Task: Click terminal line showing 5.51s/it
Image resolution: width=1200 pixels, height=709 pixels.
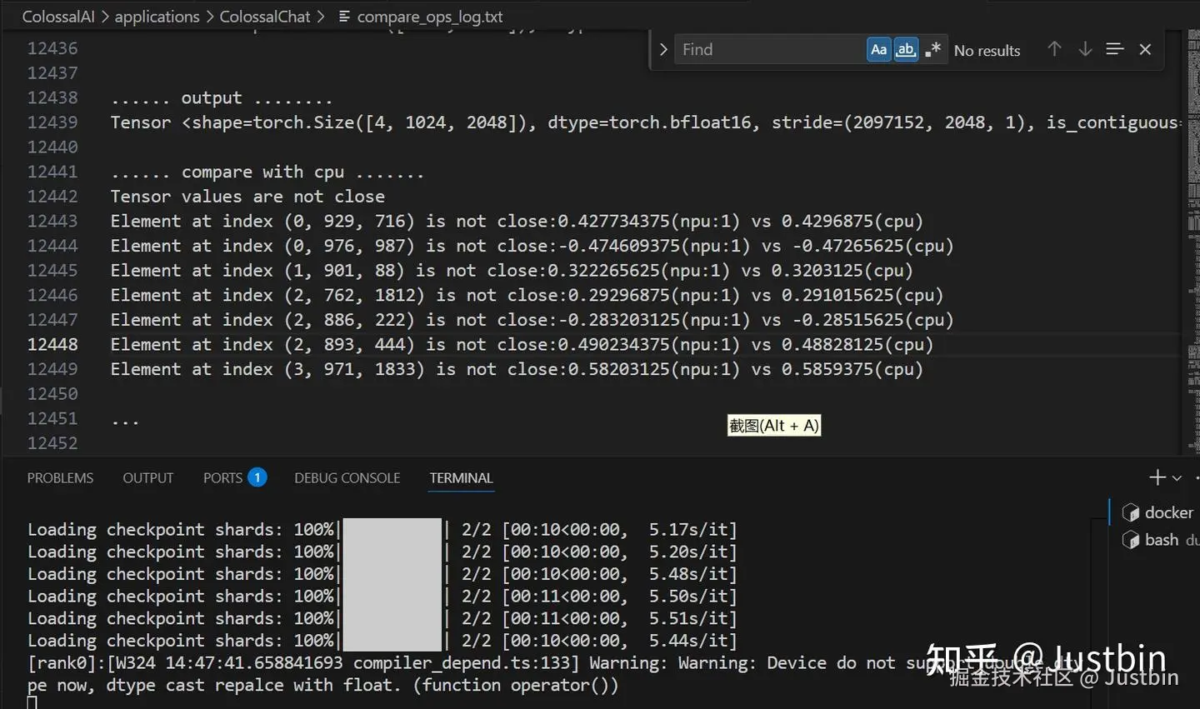Action: point(382,619)
